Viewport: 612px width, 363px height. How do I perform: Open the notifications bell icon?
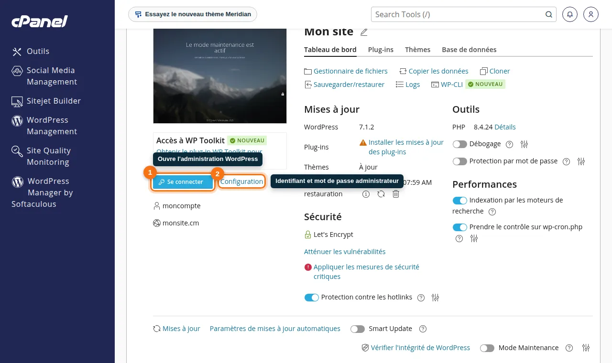569,14
